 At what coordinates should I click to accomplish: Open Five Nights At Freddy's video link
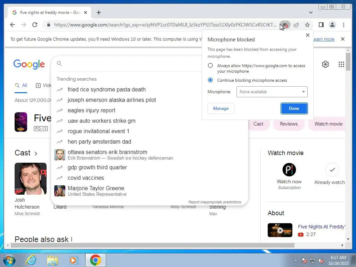(x=322, y=227)
